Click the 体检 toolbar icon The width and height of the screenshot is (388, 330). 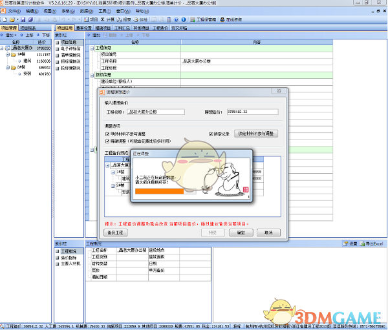pyautogui.click(x=140, y=19)
